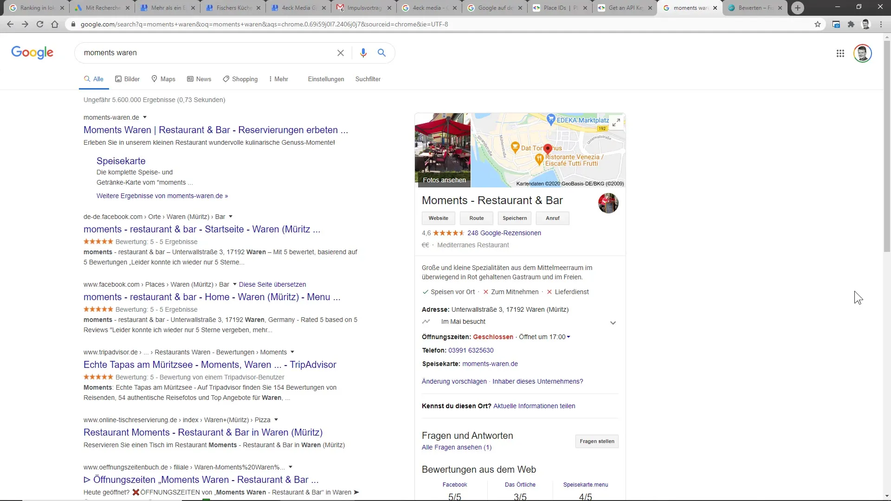The height and width of the screenshot is (501, 891).
Task: Close the 'Place IDs' tab
Action: click(586, 8)
